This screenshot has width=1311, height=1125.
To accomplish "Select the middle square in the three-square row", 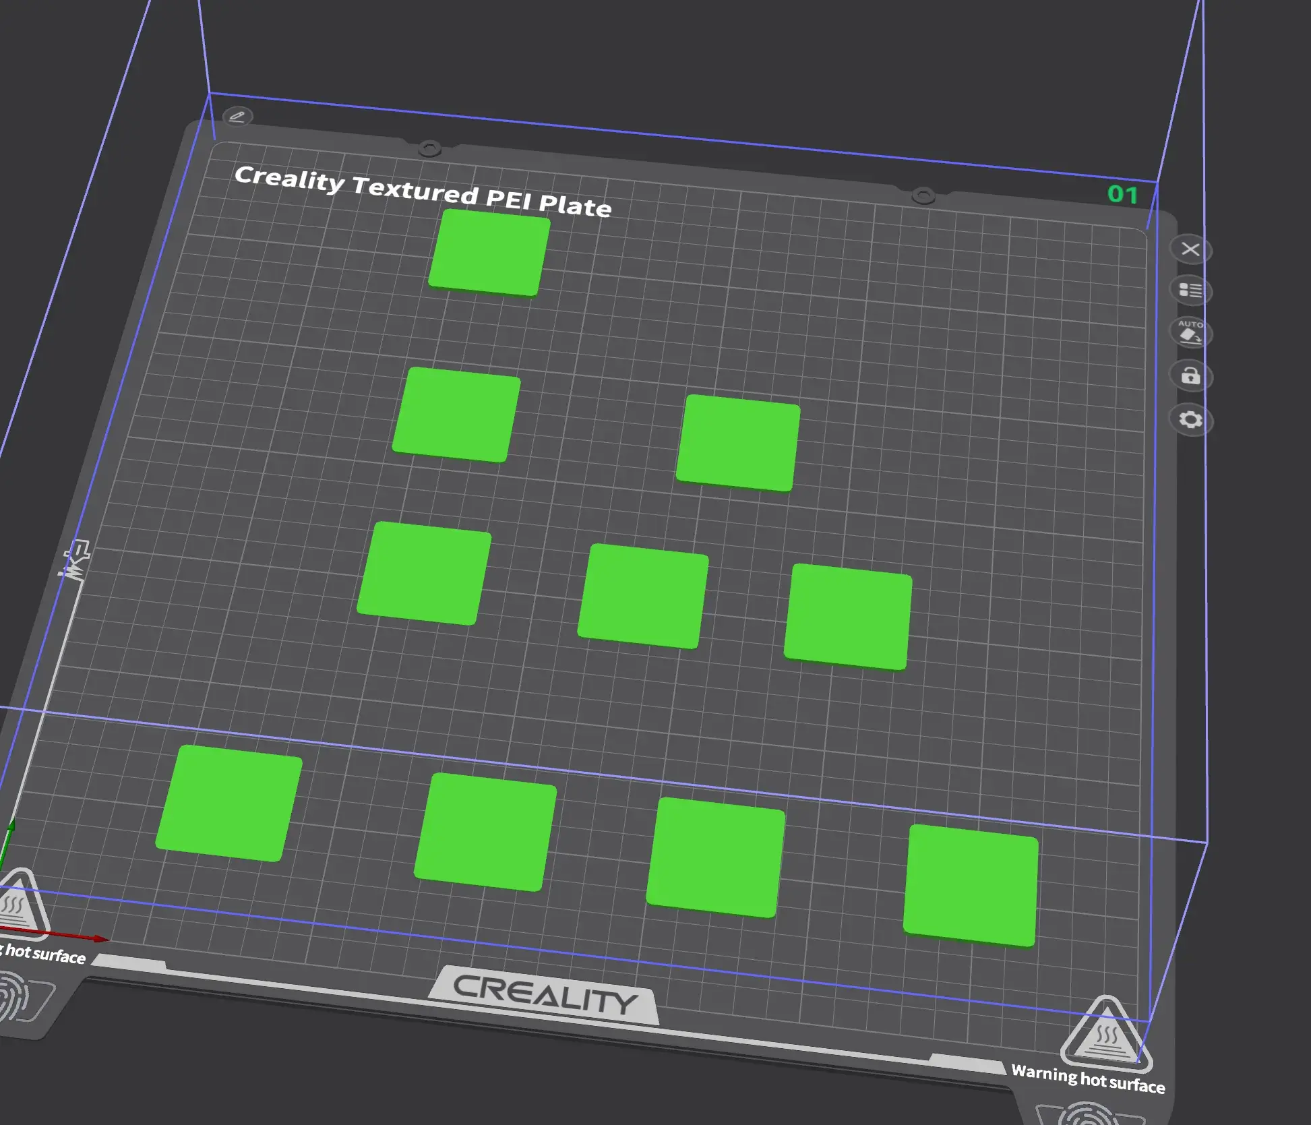I will (643, 596).
